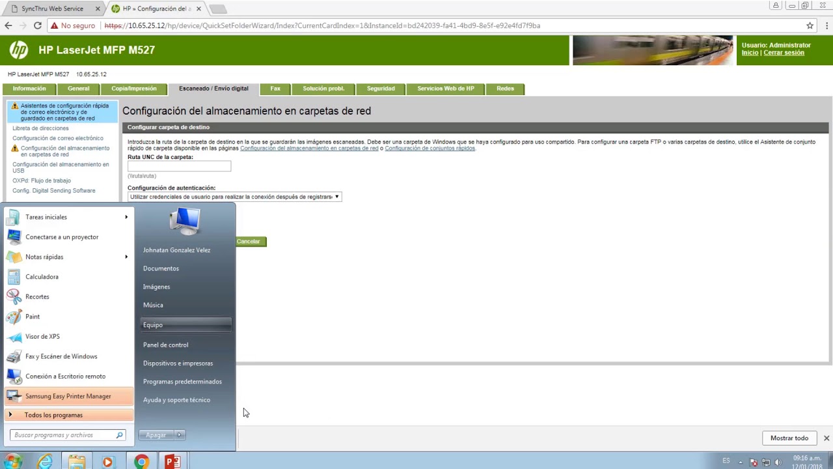Open Notas rápidas from Start menu

click(x=68, y=257)
